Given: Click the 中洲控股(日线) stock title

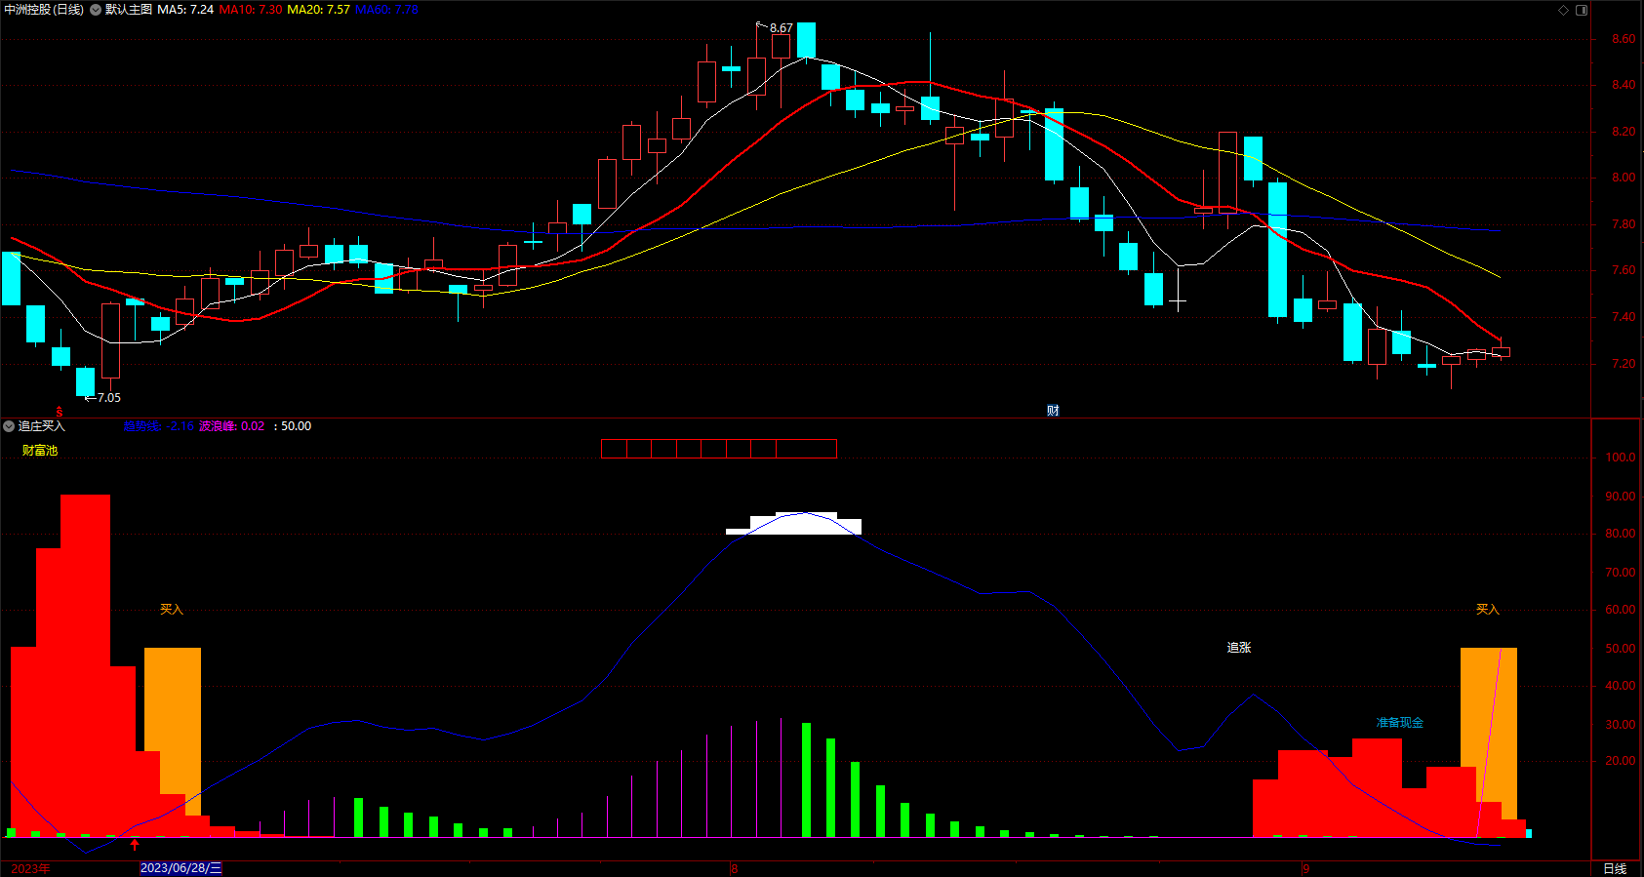Looking at the screenshot, I should coord(44,10).
